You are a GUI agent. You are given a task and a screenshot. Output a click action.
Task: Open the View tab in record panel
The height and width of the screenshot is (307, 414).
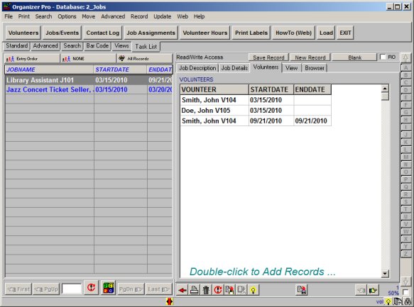click(291, 68)
